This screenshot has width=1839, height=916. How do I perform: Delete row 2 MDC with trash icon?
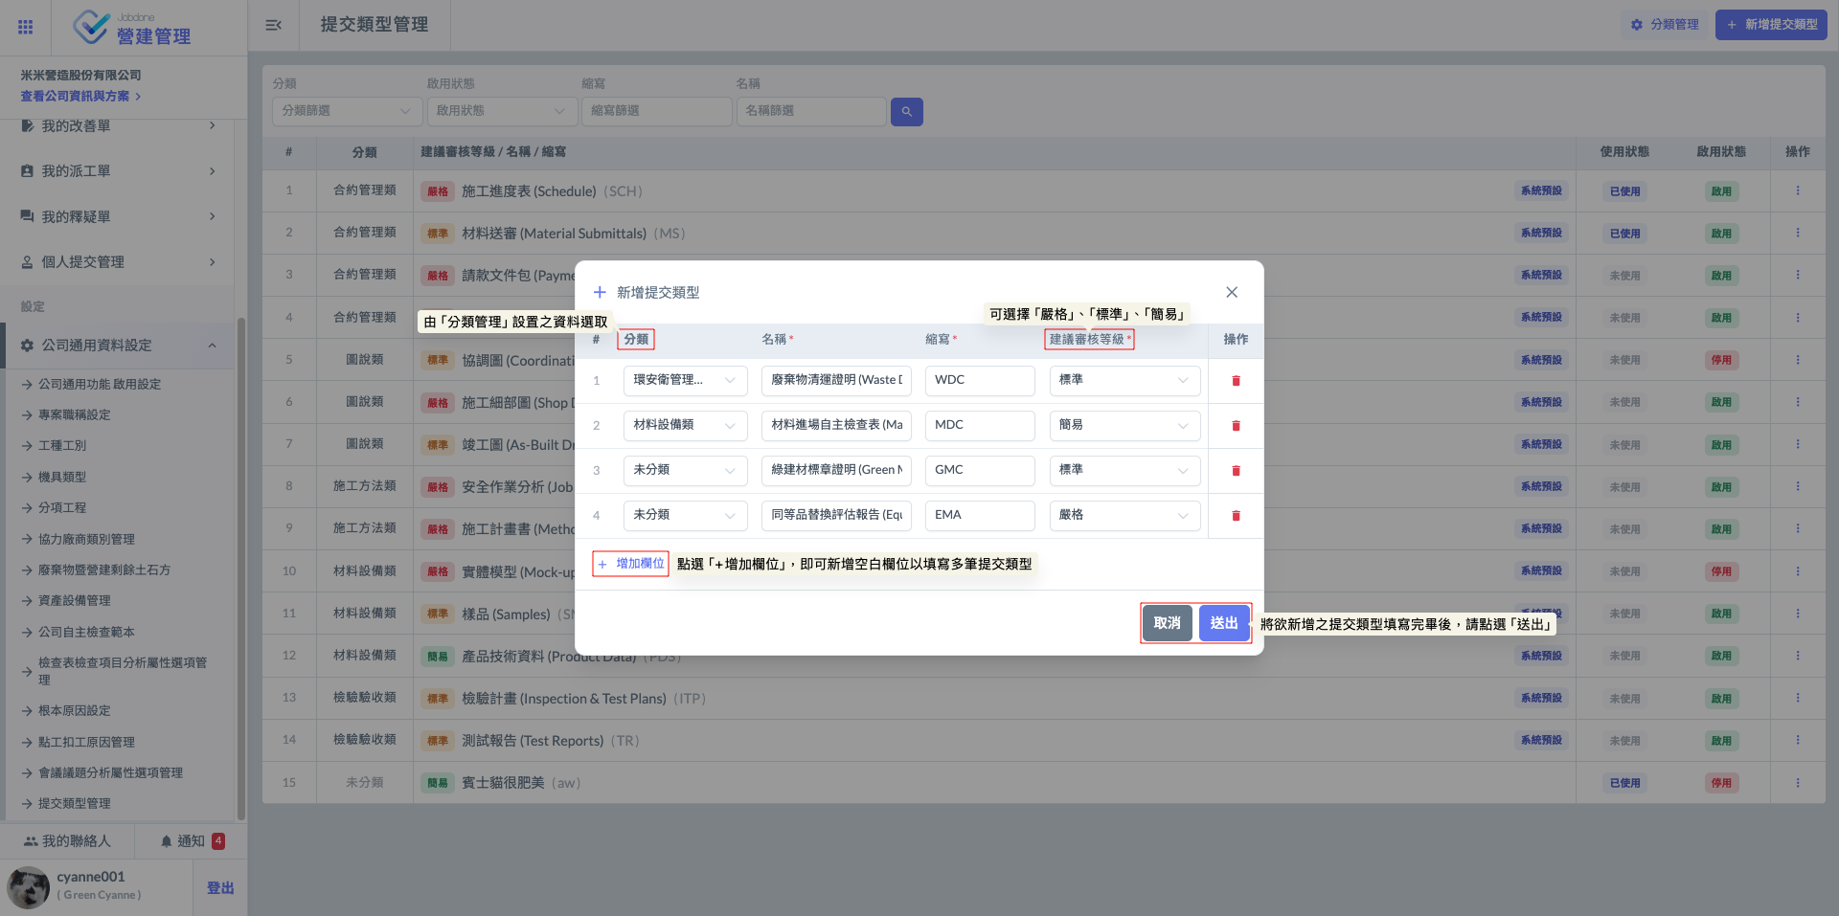tap(1236, 426)
